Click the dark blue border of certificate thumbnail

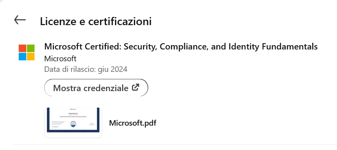pos(73,131)
